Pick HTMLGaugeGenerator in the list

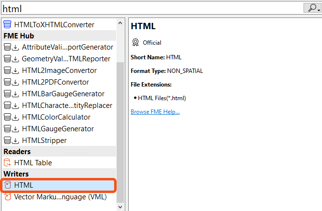[x=59, y=129]
